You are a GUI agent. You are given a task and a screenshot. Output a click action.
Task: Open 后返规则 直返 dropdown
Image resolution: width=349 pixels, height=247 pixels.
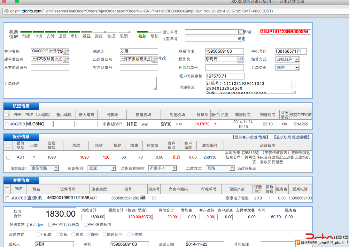(102, 168)
